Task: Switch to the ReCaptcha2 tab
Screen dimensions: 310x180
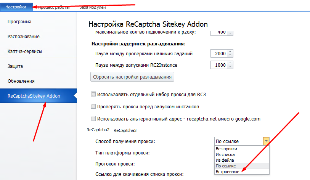Action: point(98,130)
